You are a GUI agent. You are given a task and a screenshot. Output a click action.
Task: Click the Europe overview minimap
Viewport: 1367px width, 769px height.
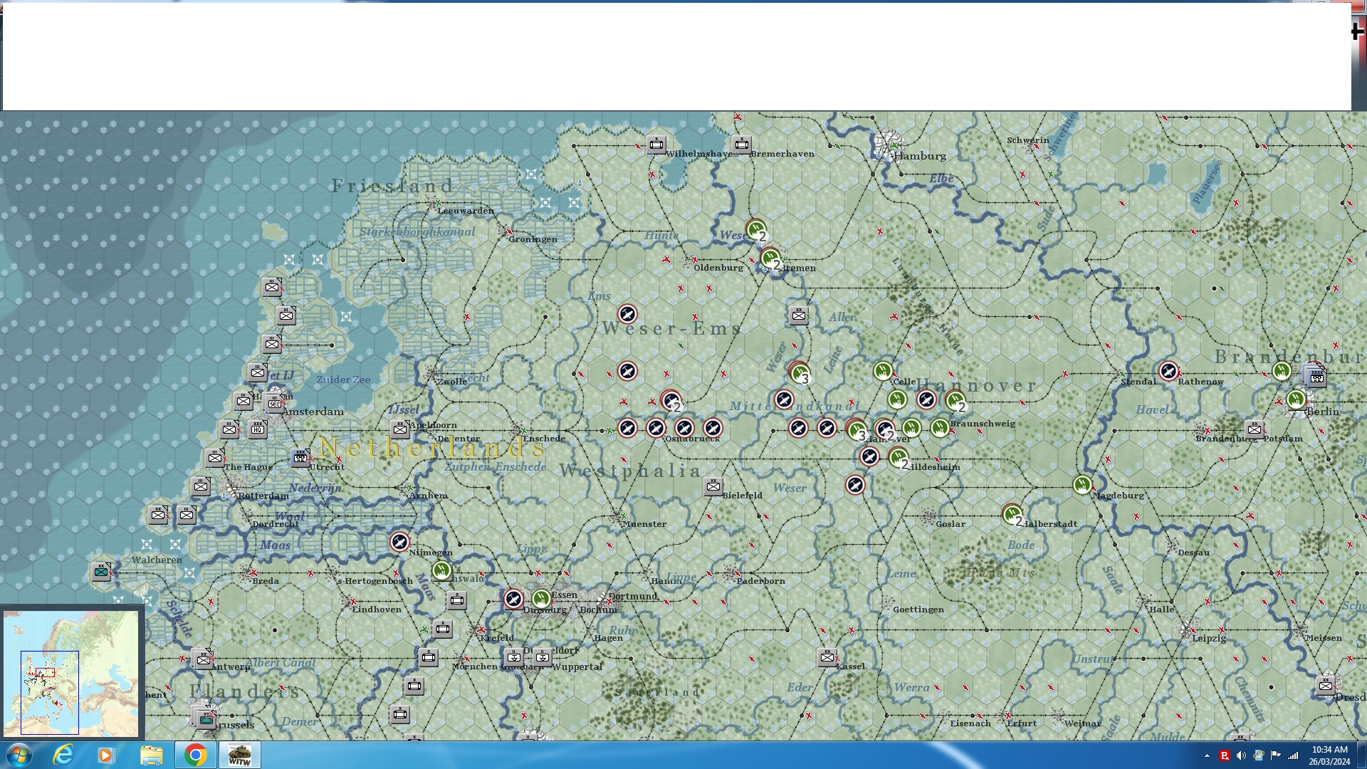click(71, 673)
